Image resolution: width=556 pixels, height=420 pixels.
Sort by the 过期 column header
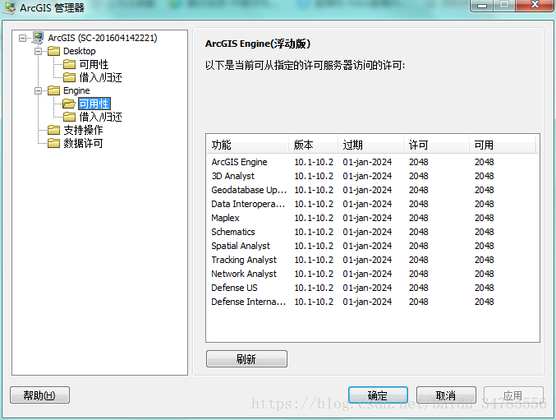point(370,145)
